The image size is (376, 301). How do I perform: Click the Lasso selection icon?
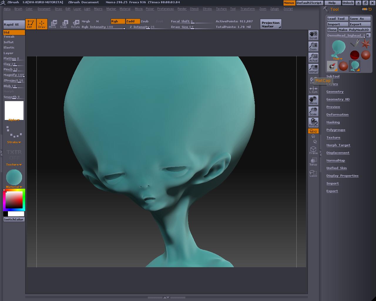coord(313,173)
